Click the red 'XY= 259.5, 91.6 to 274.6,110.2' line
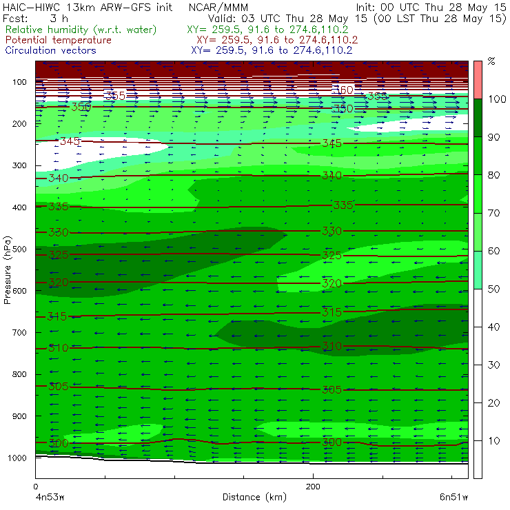This screenshot has width=510, height=510. point(277,40)
